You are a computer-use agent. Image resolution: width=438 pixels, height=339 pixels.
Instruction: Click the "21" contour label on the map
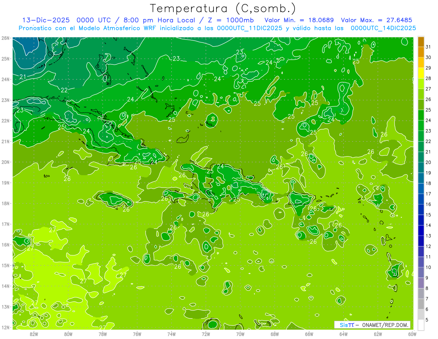[x=23, y=77]
